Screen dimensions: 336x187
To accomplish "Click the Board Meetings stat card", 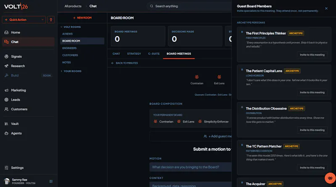I will pyautogui.click(x=138, y=36).
